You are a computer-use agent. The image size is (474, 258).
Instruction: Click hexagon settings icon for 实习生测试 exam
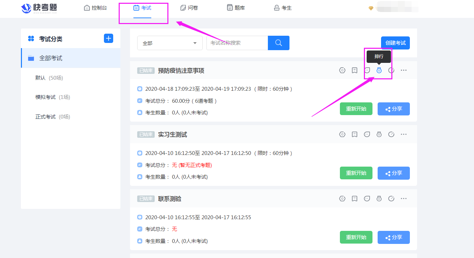tap(342, 134)
